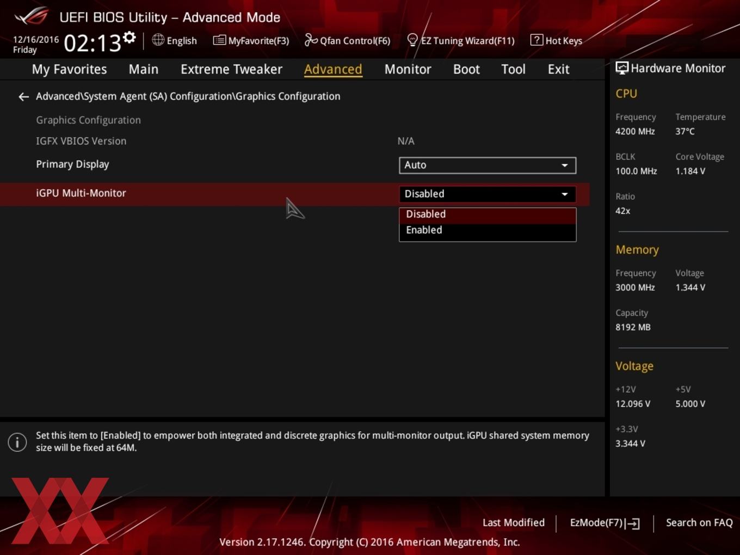The width and height of the screenshot is (740, 555).
Task: Click the Hardware Monitor title
Action: [678, 69]
